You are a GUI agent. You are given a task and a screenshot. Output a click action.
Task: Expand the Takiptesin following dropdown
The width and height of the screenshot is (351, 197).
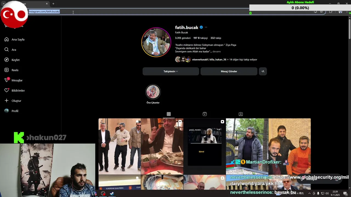(x=171, y=71)
